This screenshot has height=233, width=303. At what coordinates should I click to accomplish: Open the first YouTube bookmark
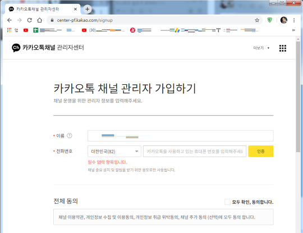tap(26, 30)
